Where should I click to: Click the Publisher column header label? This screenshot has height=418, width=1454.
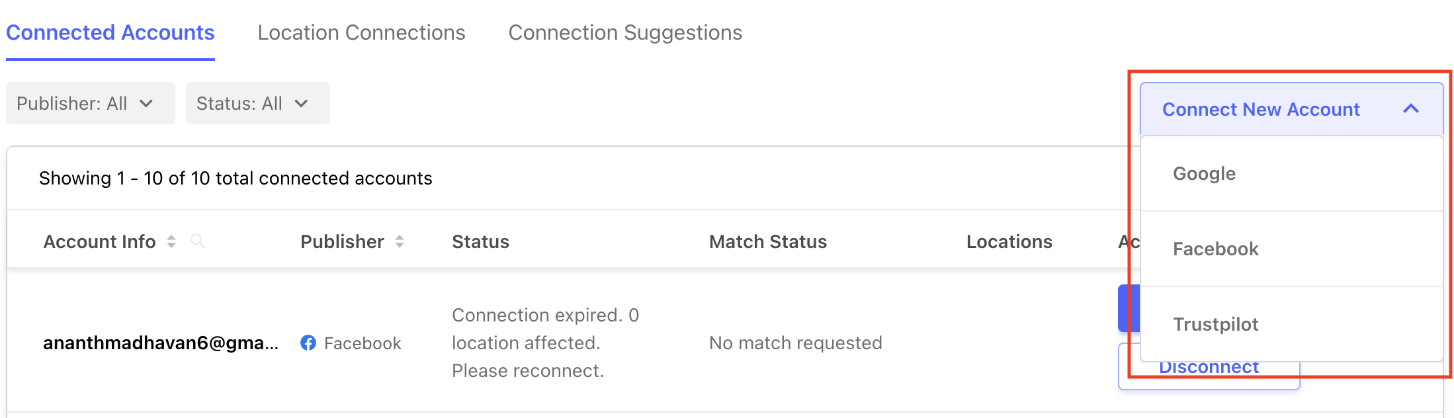coord(342,241)
